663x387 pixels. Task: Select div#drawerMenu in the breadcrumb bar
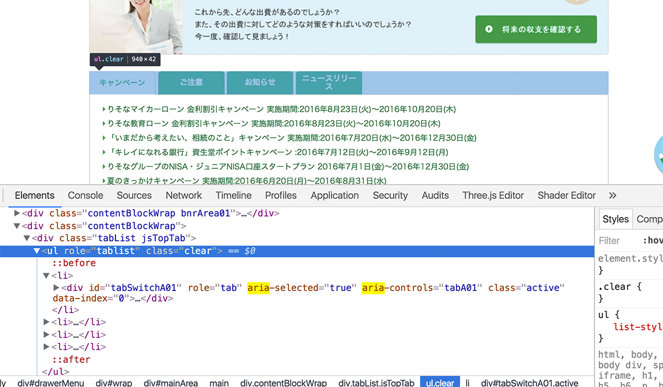coord(51,383)
